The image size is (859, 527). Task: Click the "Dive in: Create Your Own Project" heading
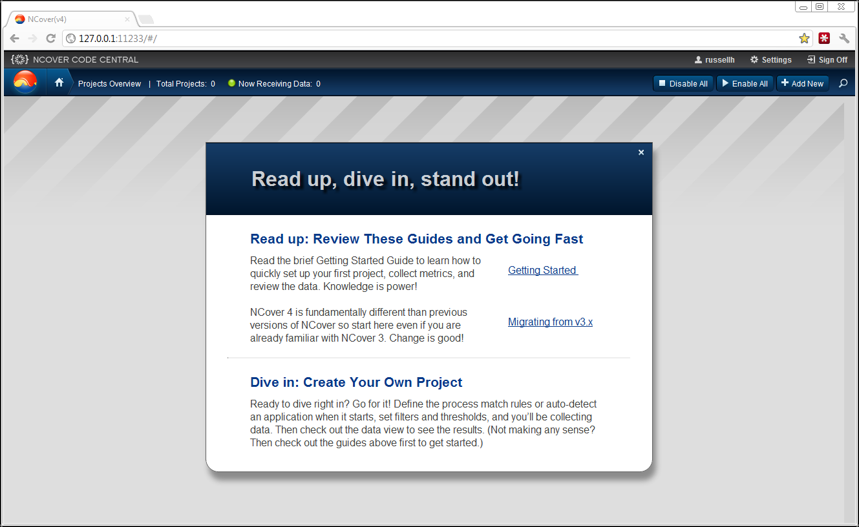click(356, 382)
